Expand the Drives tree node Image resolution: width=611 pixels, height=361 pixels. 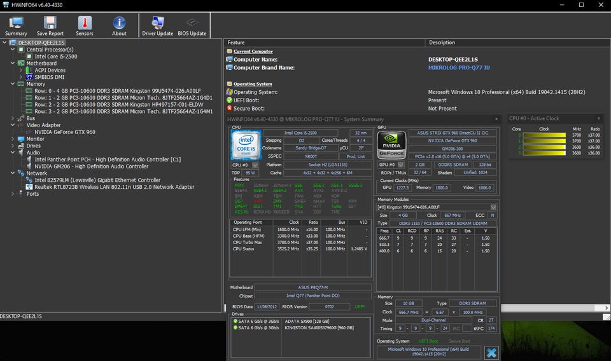coord(13,146)
